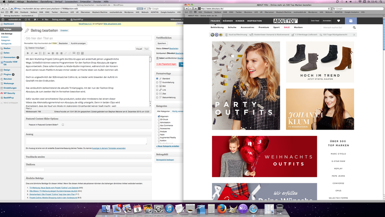Open the WordPress logo menu in the admin bar
Image resolution: width=385 pixels, height=217 pixels.
3,20
